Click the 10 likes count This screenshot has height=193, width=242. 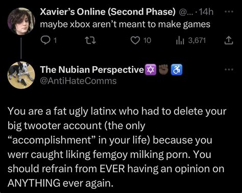pos(147,41)
